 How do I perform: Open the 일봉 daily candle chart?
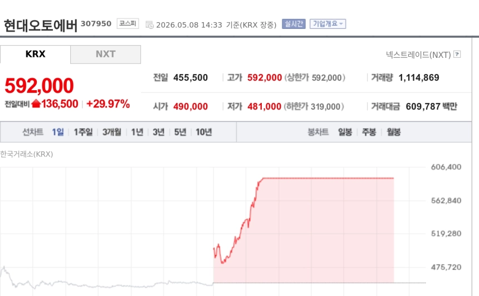pos(345,132)
